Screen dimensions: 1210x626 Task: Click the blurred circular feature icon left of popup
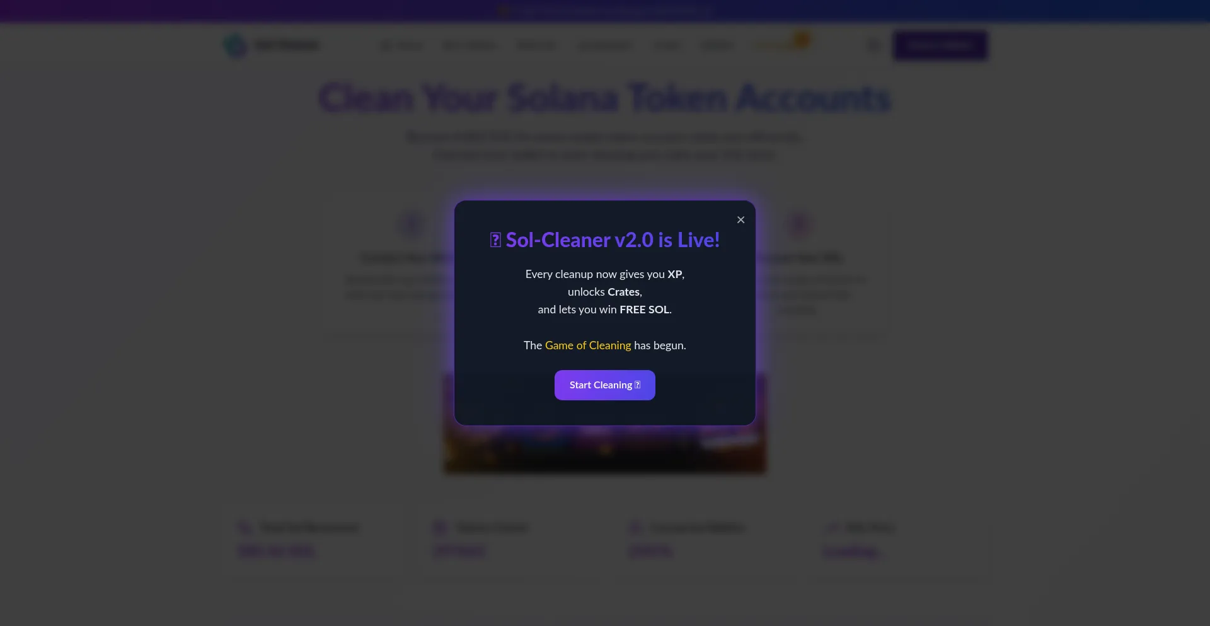[412, 224]
